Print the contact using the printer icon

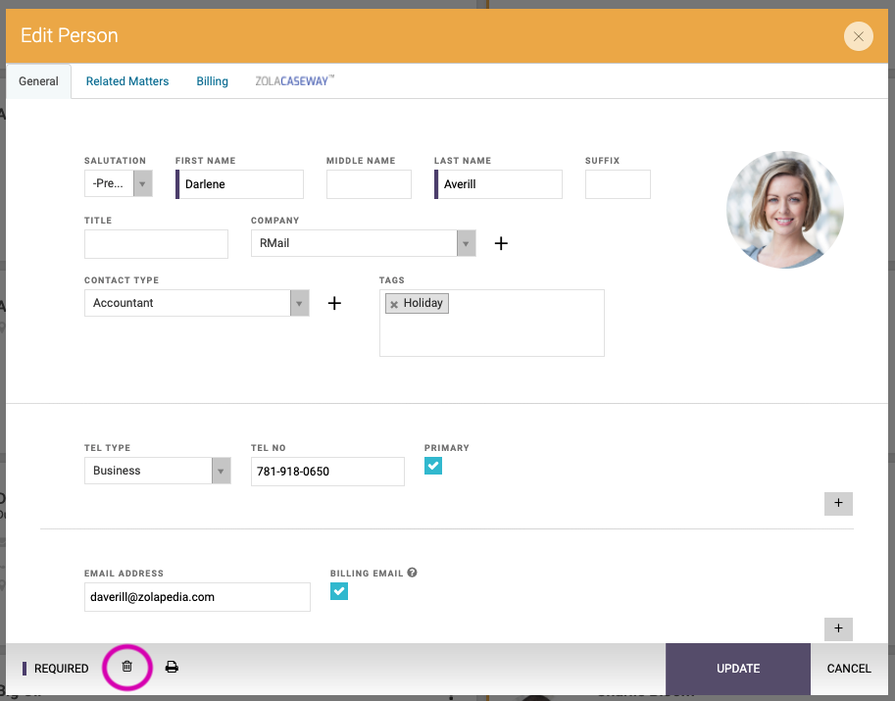172,667
